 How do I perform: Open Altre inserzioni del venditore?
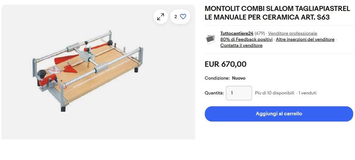click(x=305, y=39)
